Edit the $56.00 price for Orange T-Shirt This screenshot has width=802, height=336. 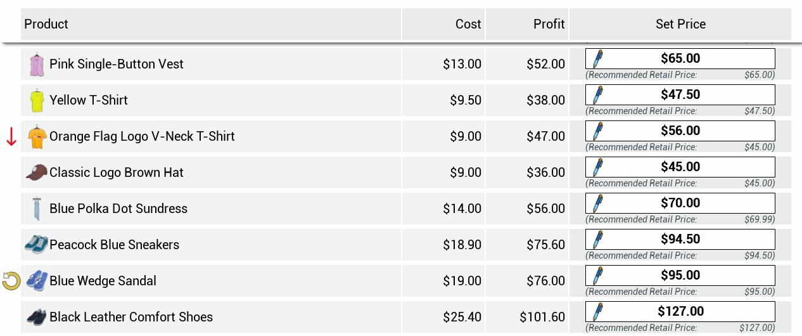click(680, 131)
